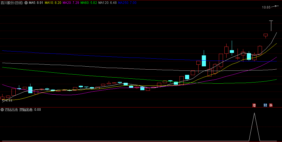Image resolution: width=282 pixels, height=142 pixels.
Task: Open the 双钻出击 indicator dropdown arrow
Action: (2, 109)
